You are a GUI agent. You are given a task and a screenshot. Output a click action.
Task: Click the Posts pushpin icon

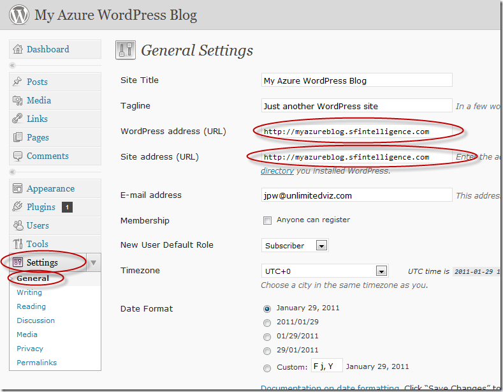click(x=17, y=82)
